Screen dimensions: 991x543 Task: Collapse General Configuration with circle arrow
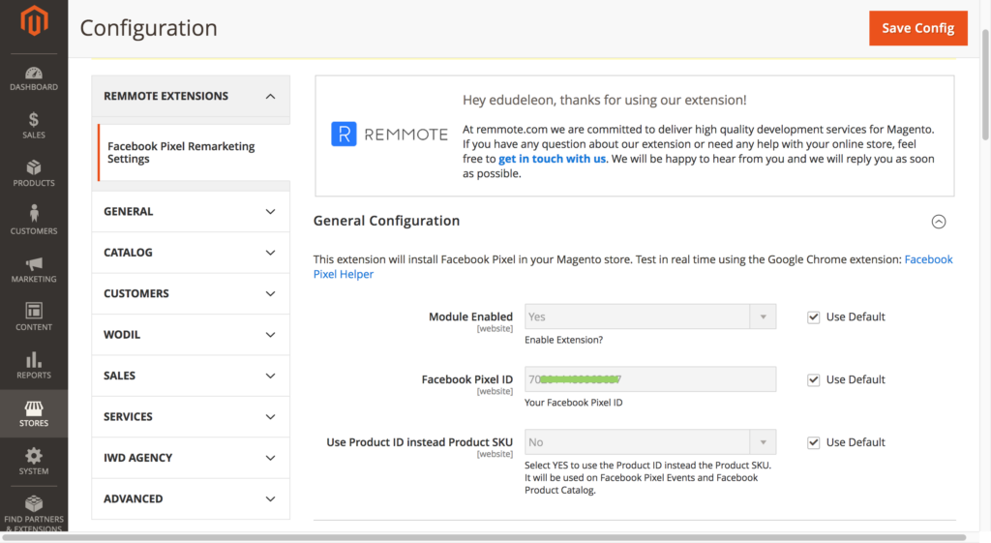pos(939,222)
